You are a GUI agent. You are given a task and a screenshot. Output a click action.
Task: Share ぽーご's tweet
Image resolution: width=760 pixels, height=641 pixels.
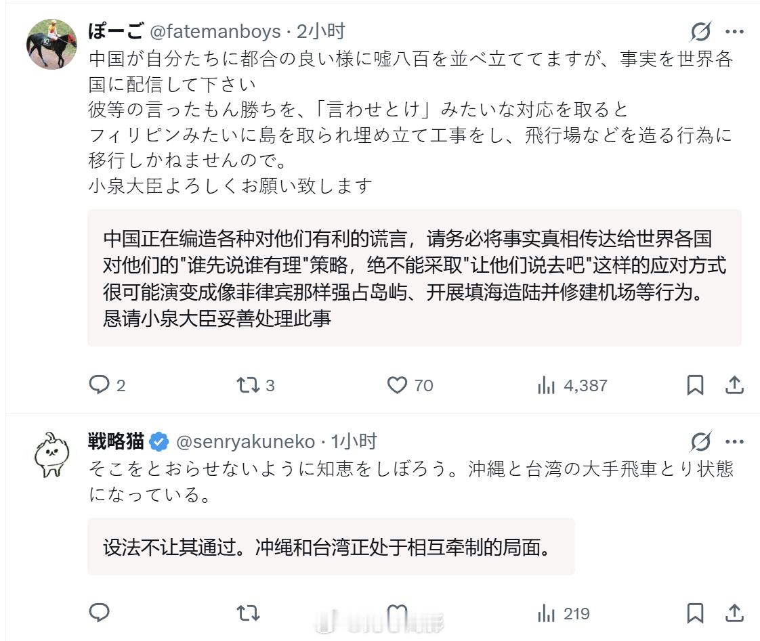pos(734,385)
